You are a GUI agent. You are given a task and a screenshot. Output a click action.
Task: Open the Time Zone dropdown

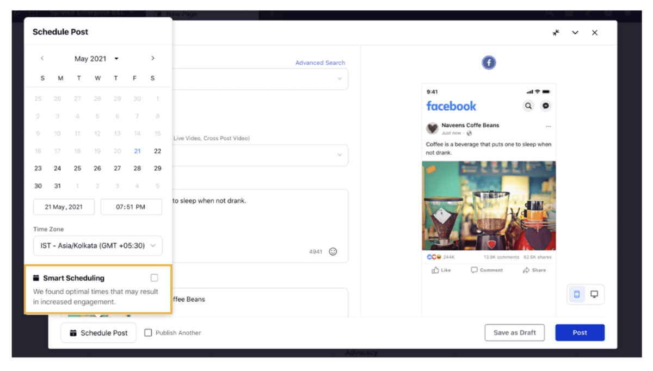[97, 245]
